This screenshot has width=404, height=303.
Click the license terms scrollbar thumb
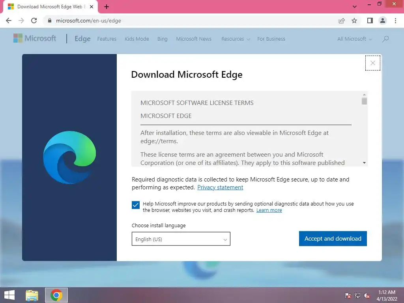coord(364,101)
